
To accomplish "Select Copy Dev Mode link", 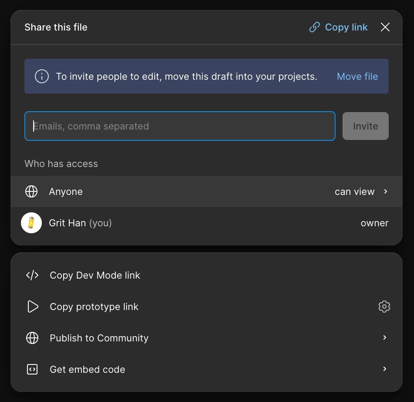I will pyautogui.click(x=95, y=276).
